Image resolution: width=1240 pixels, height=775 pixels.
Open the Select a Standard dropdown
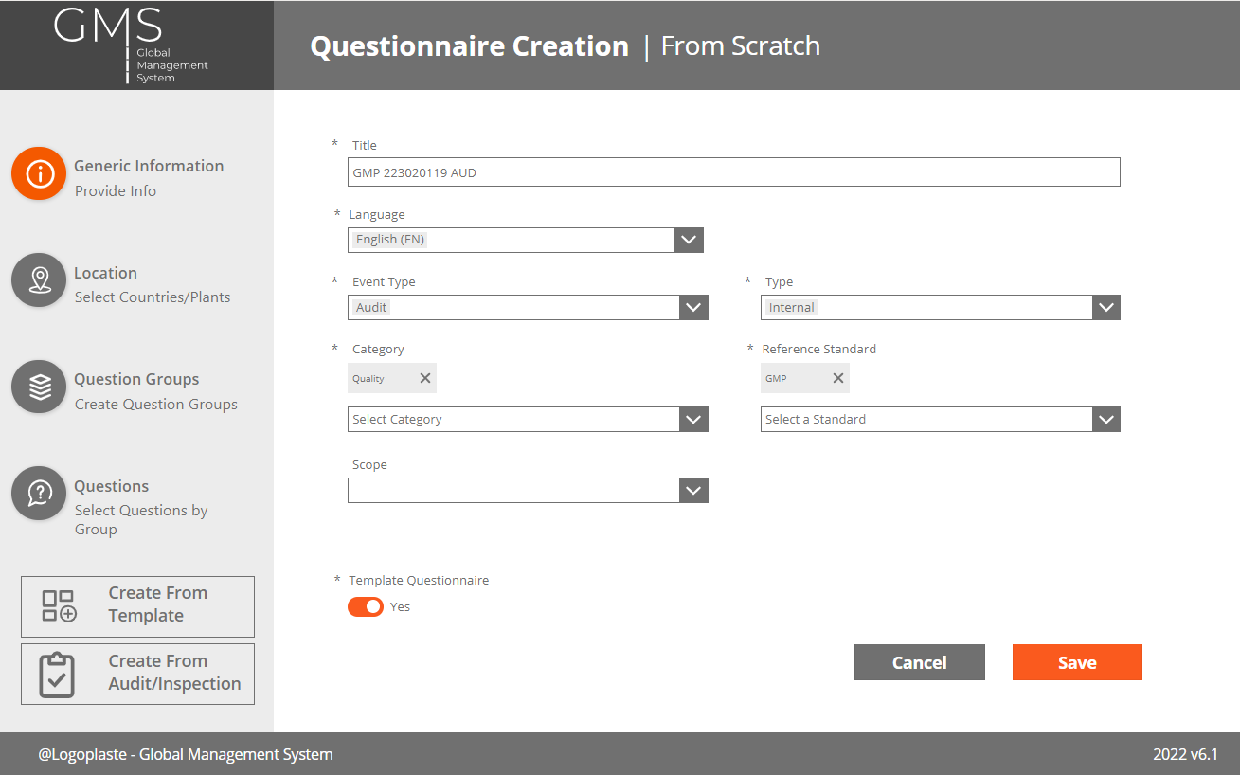pyautogui.click(x=1105, y=419)
